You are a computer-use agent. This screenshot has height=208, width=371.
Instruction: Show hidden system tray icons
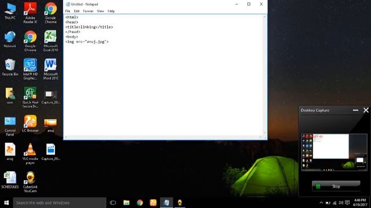point(321,203)
